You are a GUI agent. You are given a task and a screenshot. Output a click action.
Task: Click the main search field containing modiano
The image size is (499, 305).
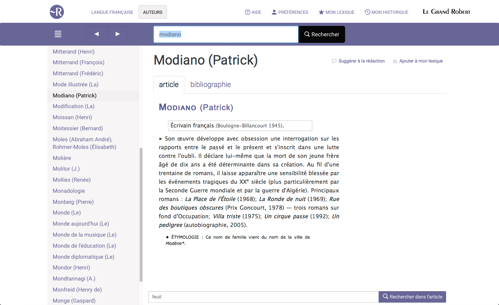pyautogui.click(x=226, y=34)
